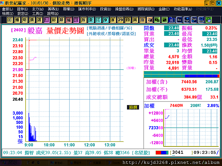Image resolution: width=222 pixels, height=166 pixels.
Task: Click the 加權(不) index value 6370.51
Action: click(189, 89)
